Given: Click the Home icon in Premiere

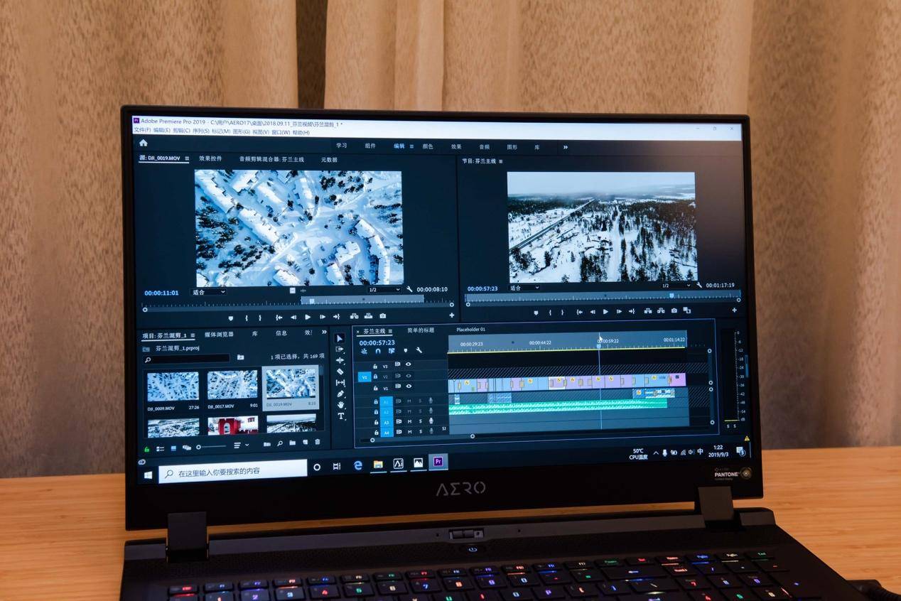Looking at the screenshot, I should (143, 142).
